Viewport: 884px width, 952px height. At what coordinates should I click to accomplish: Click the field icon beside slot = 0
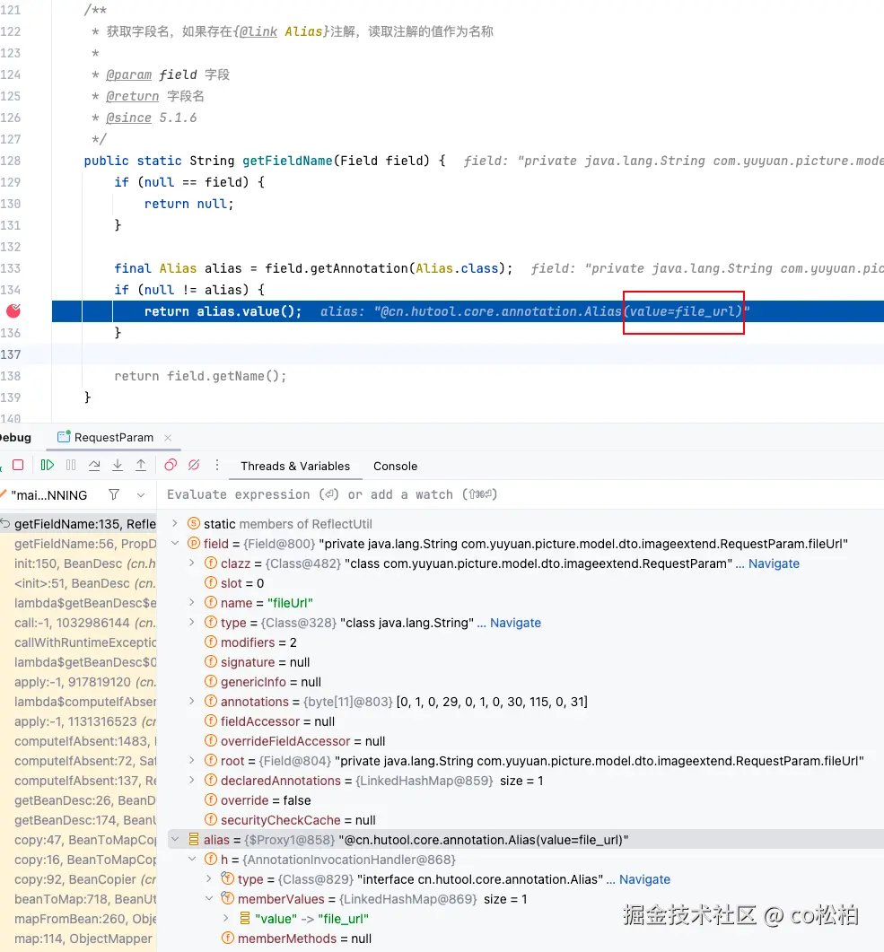click(x=211, y=583)
